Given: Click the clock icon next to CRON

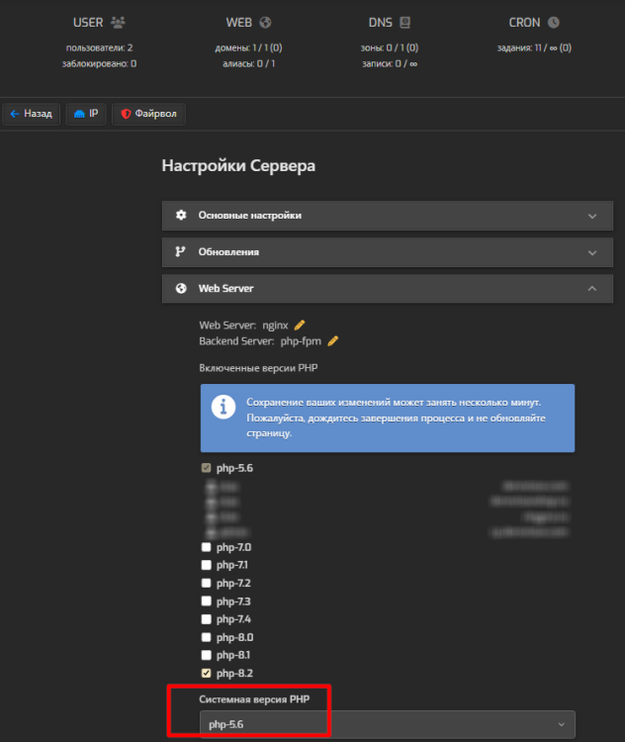Looking at the screenshot, I should tap(553, 22).
